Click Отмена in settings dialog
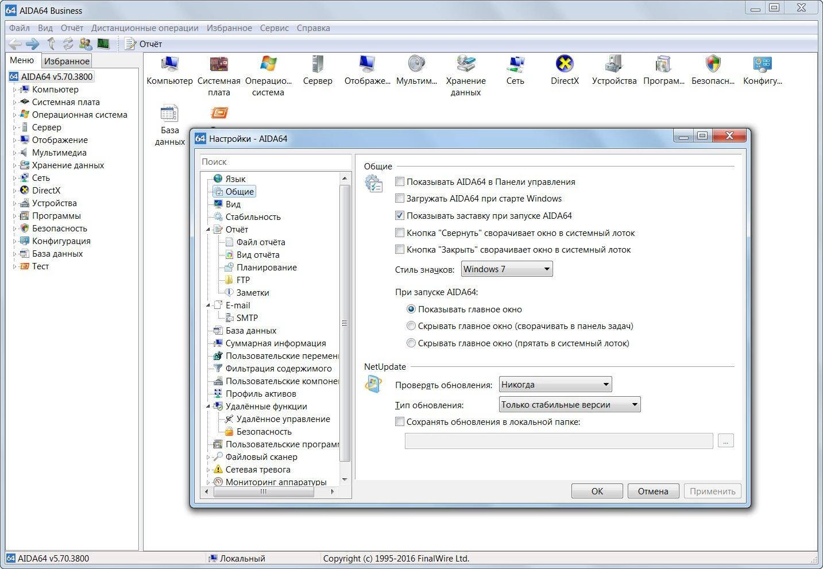 tap(653, 491)
